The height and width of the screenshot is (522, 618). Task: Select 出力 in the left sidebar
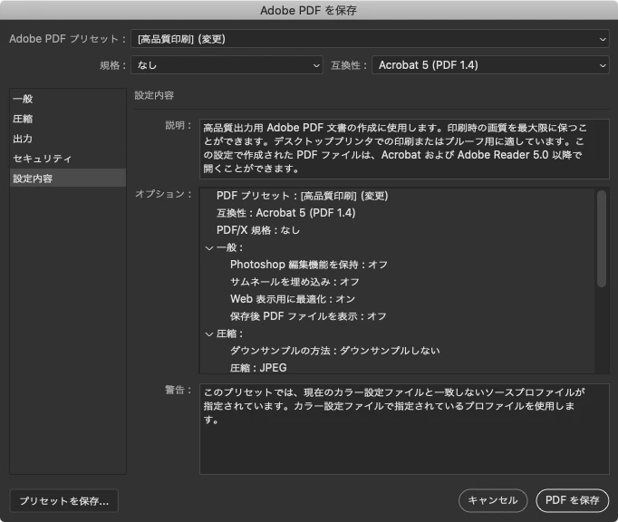click(x=67, y=139)
